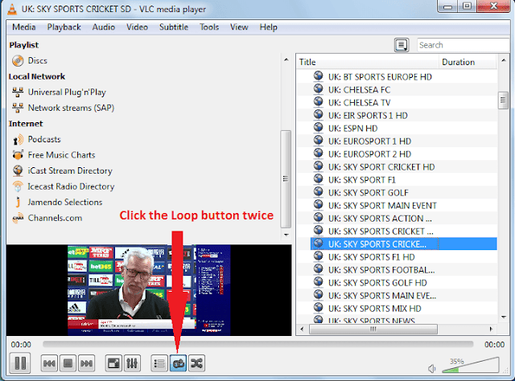Click the video preview area

point(149,290)
